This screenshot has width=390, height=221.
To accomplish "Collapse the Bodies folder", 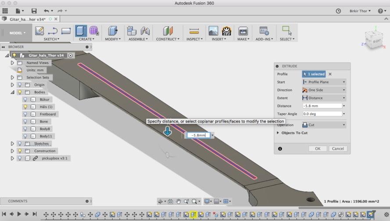I will [12, 92].
